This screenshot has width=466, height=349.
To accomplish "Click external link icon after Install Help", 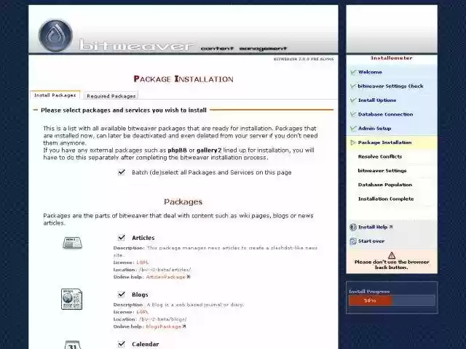I will [391, 227].
